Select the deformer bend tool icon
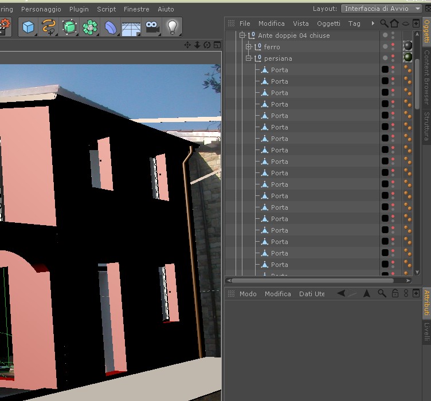 (x=111, y=27)
